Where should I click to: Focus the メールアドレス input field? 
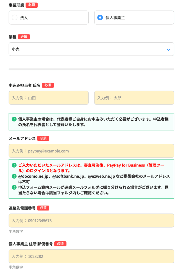[x=91, y=151]
